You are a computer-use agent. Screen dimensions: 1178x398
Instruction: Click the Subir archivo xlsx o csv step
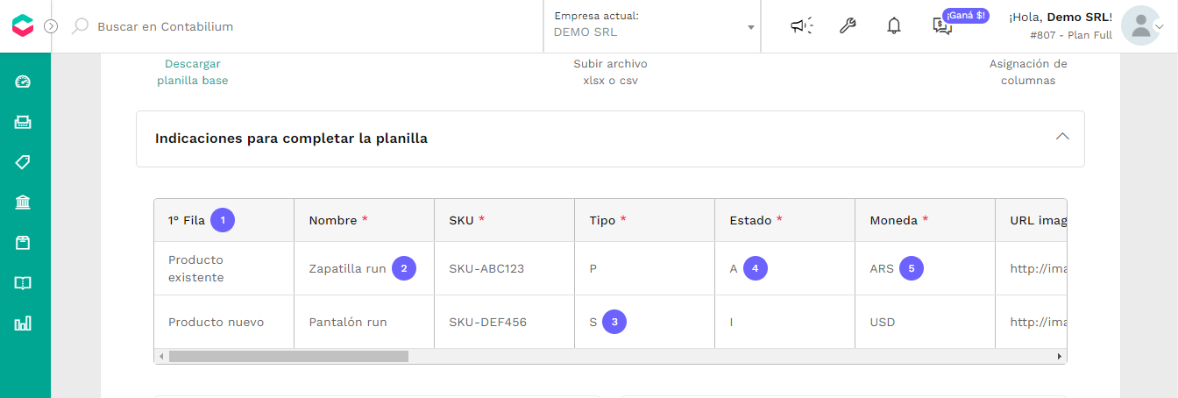[x=611, y=72]
